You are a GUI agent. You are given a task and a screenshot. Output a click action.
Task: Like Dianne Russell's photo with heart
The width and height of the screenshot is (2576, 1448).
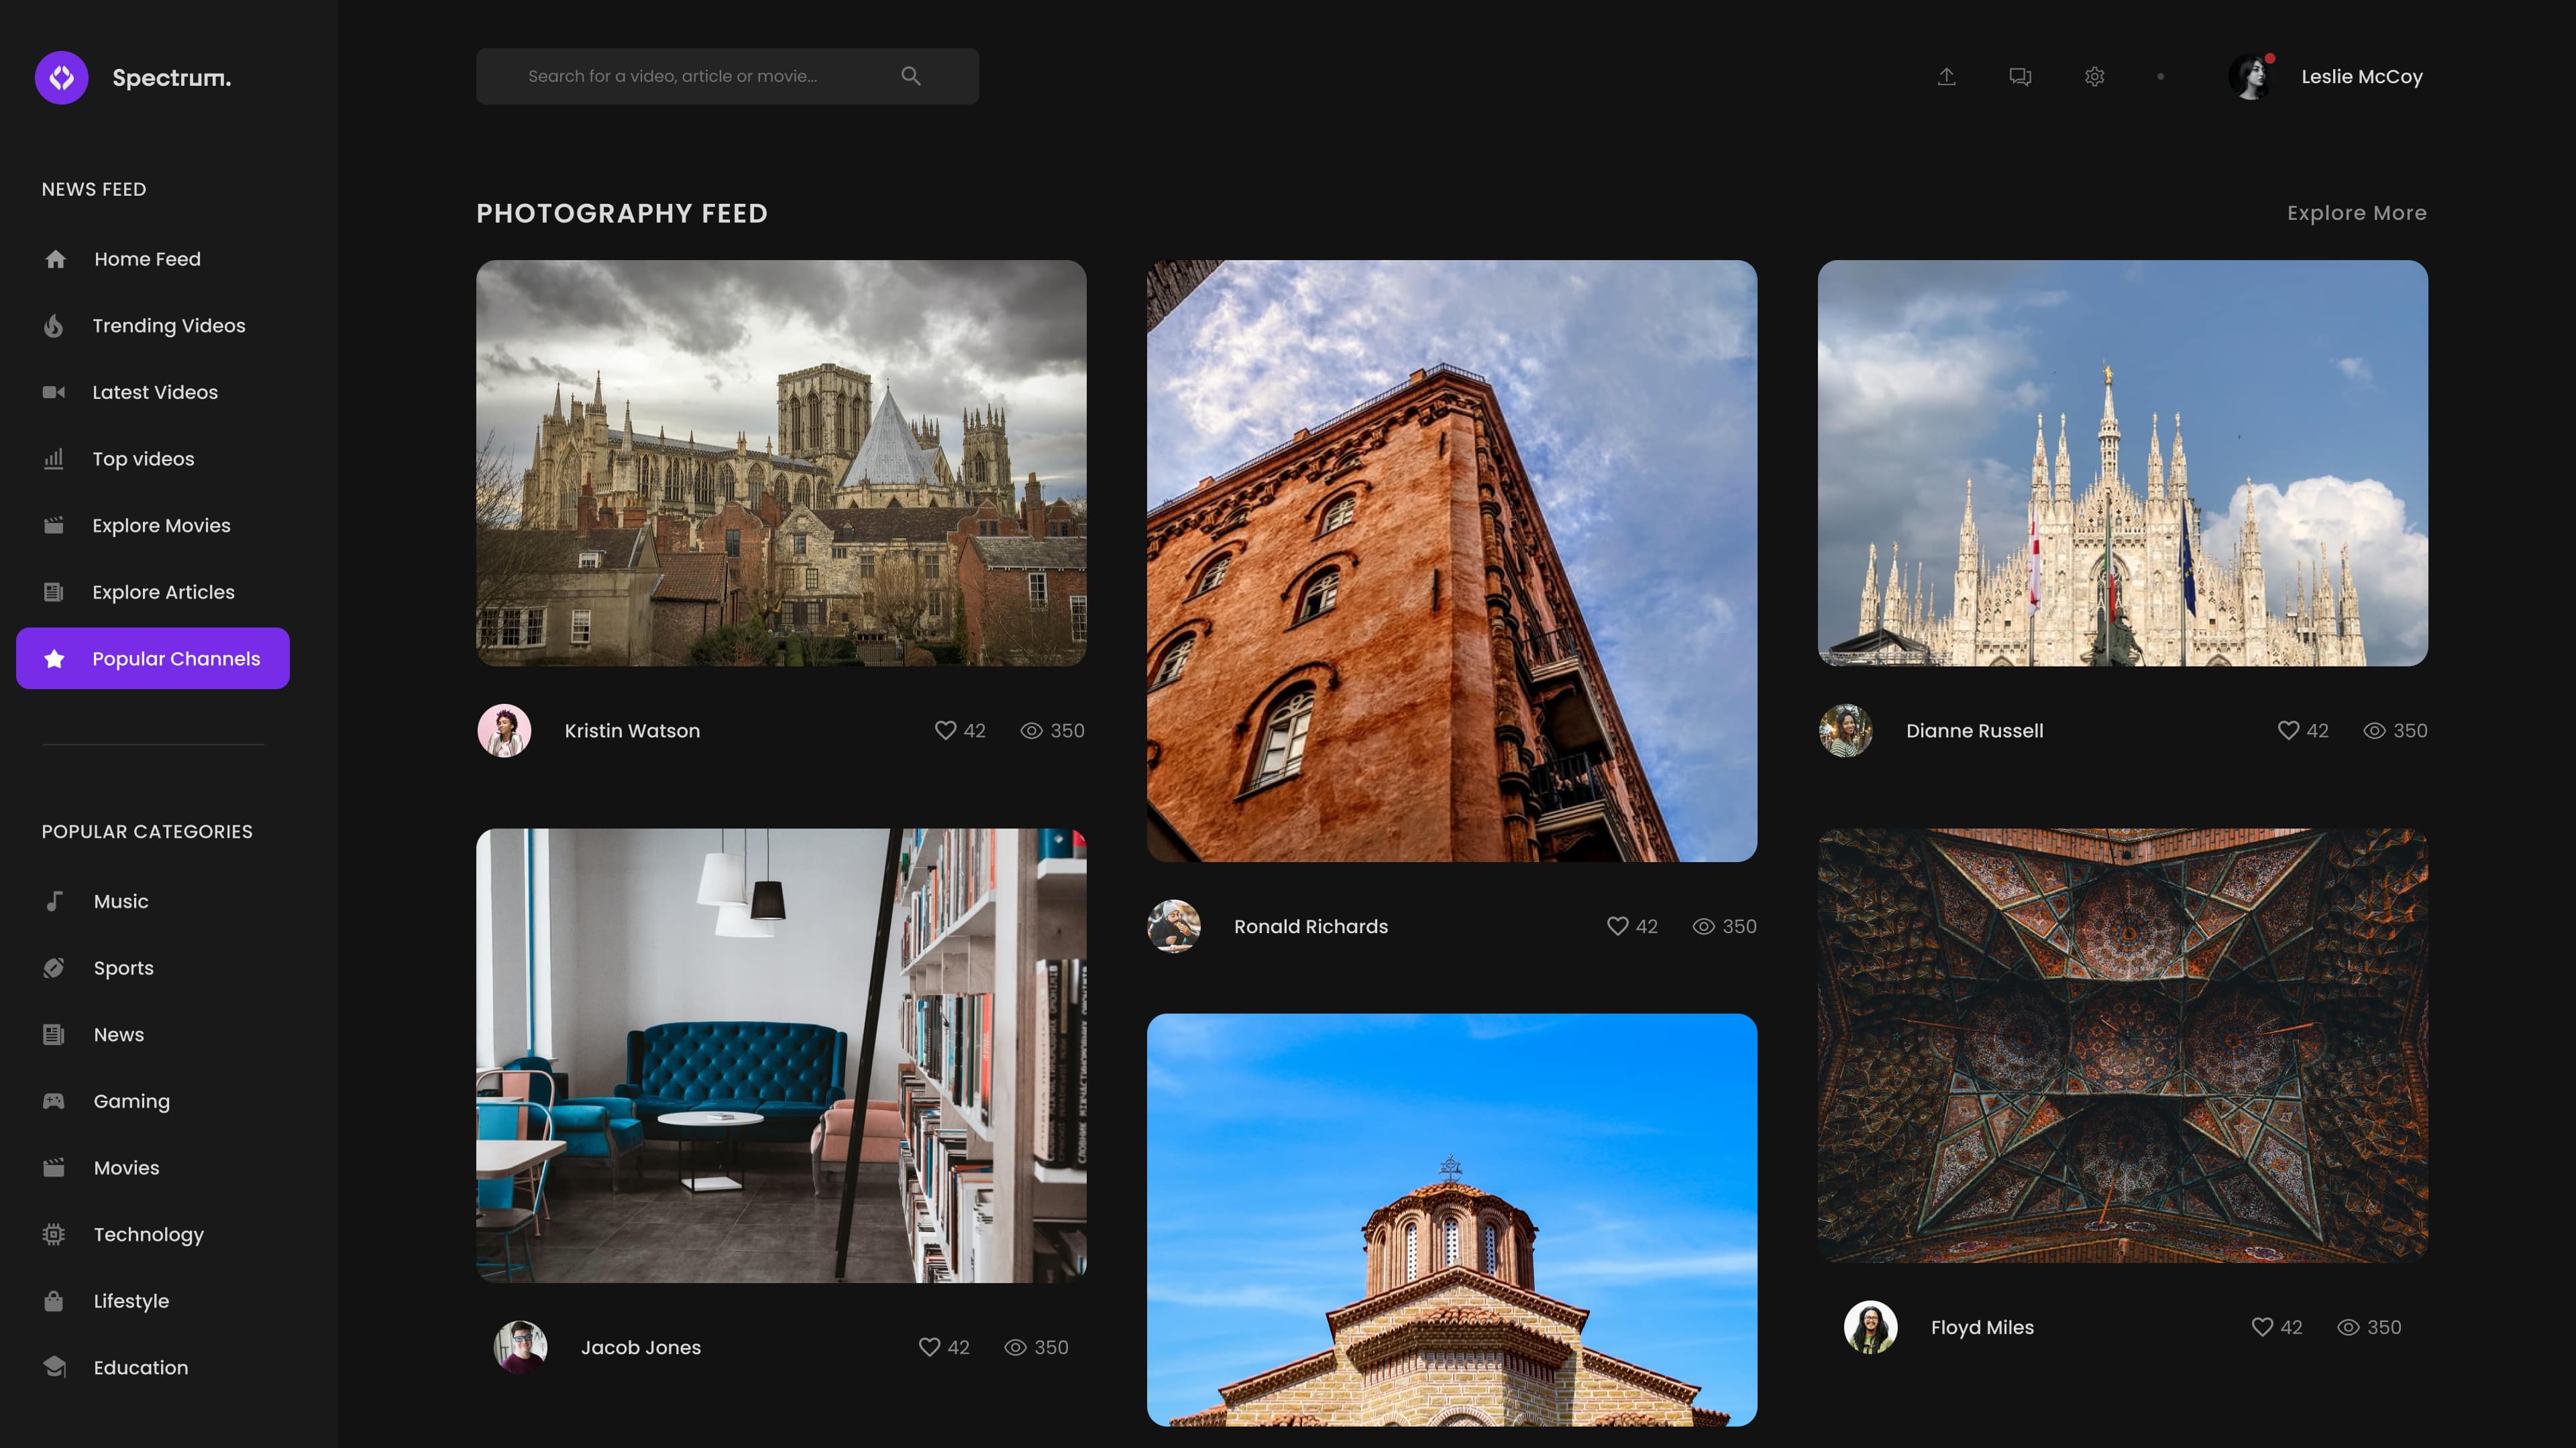[x=2288, y=731]
